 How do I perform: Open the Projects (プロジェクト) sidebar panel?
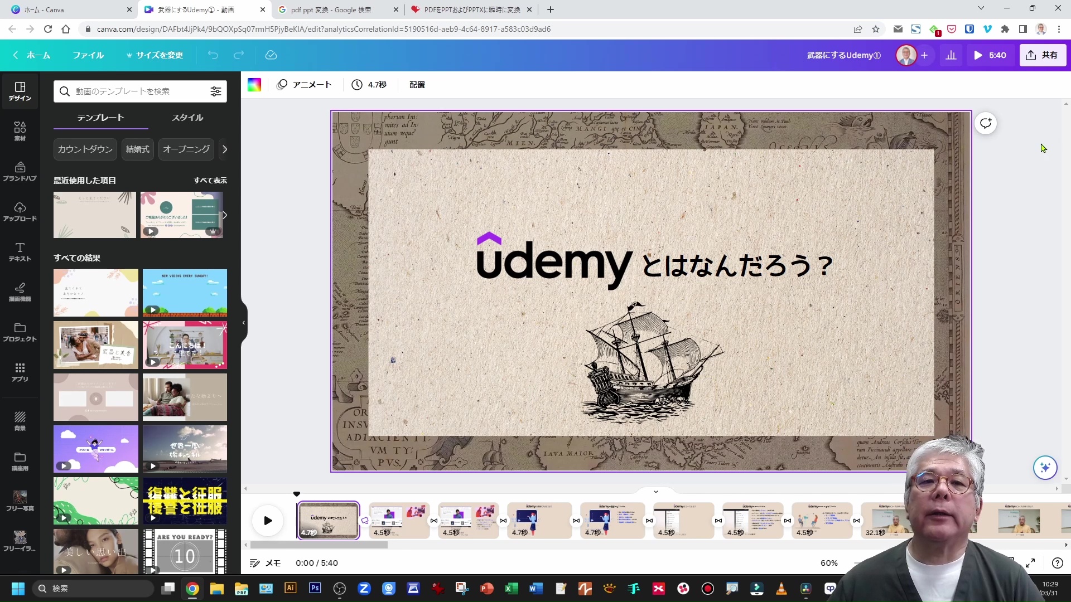point(20,332)
